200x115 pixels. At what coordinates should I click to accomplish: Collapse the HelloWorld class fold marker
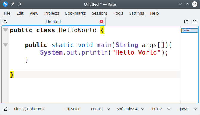click(5, 30)
